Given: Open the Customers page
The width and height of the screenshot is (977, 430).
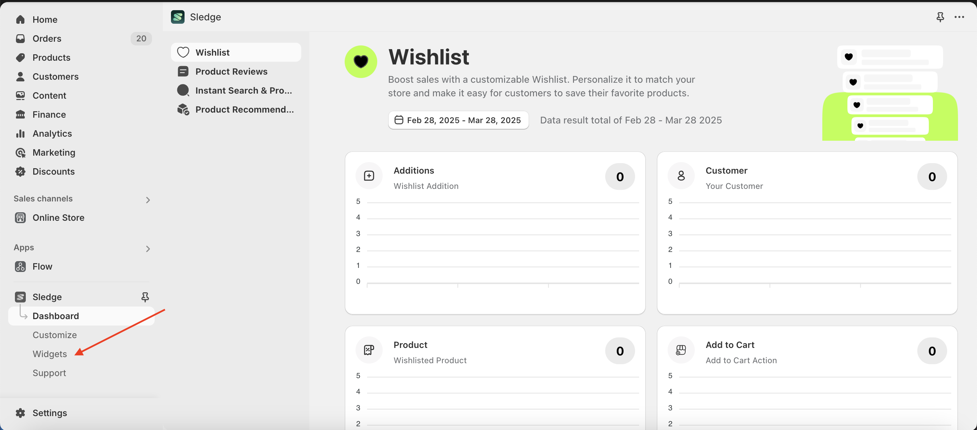Looking at the screenshot, I should 55,76.
